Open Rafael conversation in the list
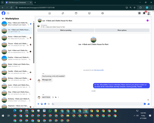The height and width of the screenshot is (123, 154). pos(16,65)
